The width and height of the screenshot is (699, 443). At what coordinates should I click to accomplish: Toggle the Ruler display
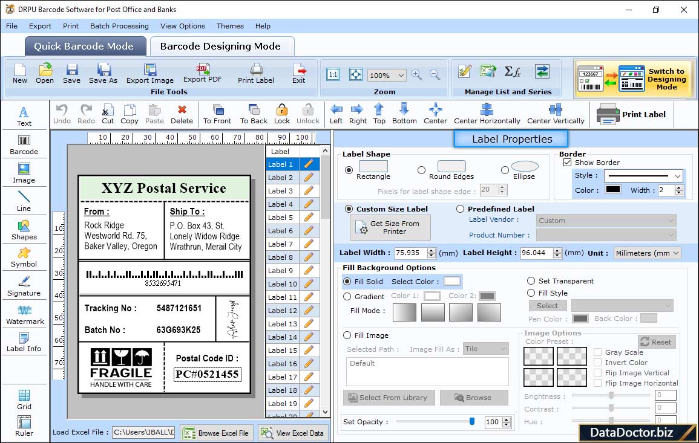tap(24, 426)
